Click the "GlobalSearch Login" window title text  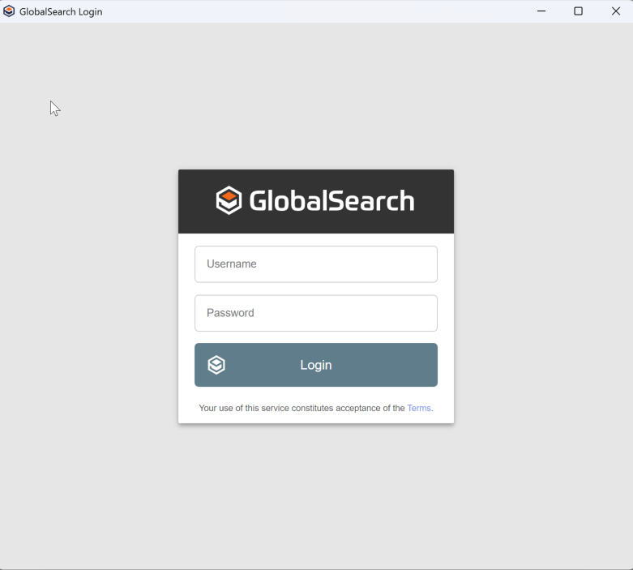(x=61, y=12)
